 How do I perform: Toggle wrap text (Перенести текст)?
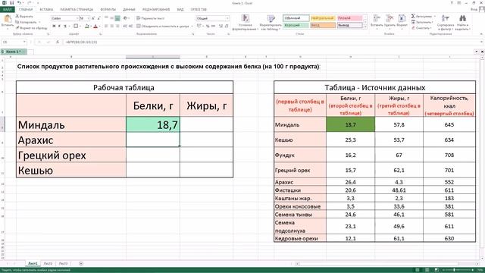pyautogui.click(x=150, y=18)
